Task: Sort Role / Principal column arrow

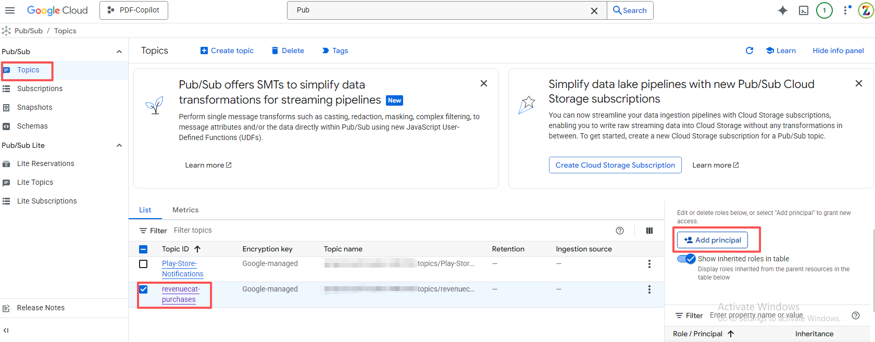Action: pos(731,334)
